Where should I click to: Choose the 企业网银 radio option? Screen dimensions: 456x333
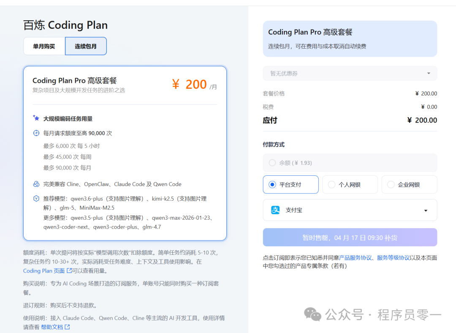pos(391,185)
